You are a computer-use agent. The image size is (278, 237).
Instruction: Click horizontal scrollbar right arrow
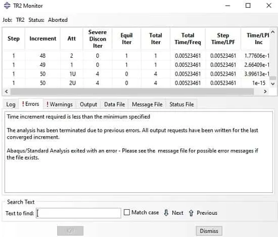[265, 91]
